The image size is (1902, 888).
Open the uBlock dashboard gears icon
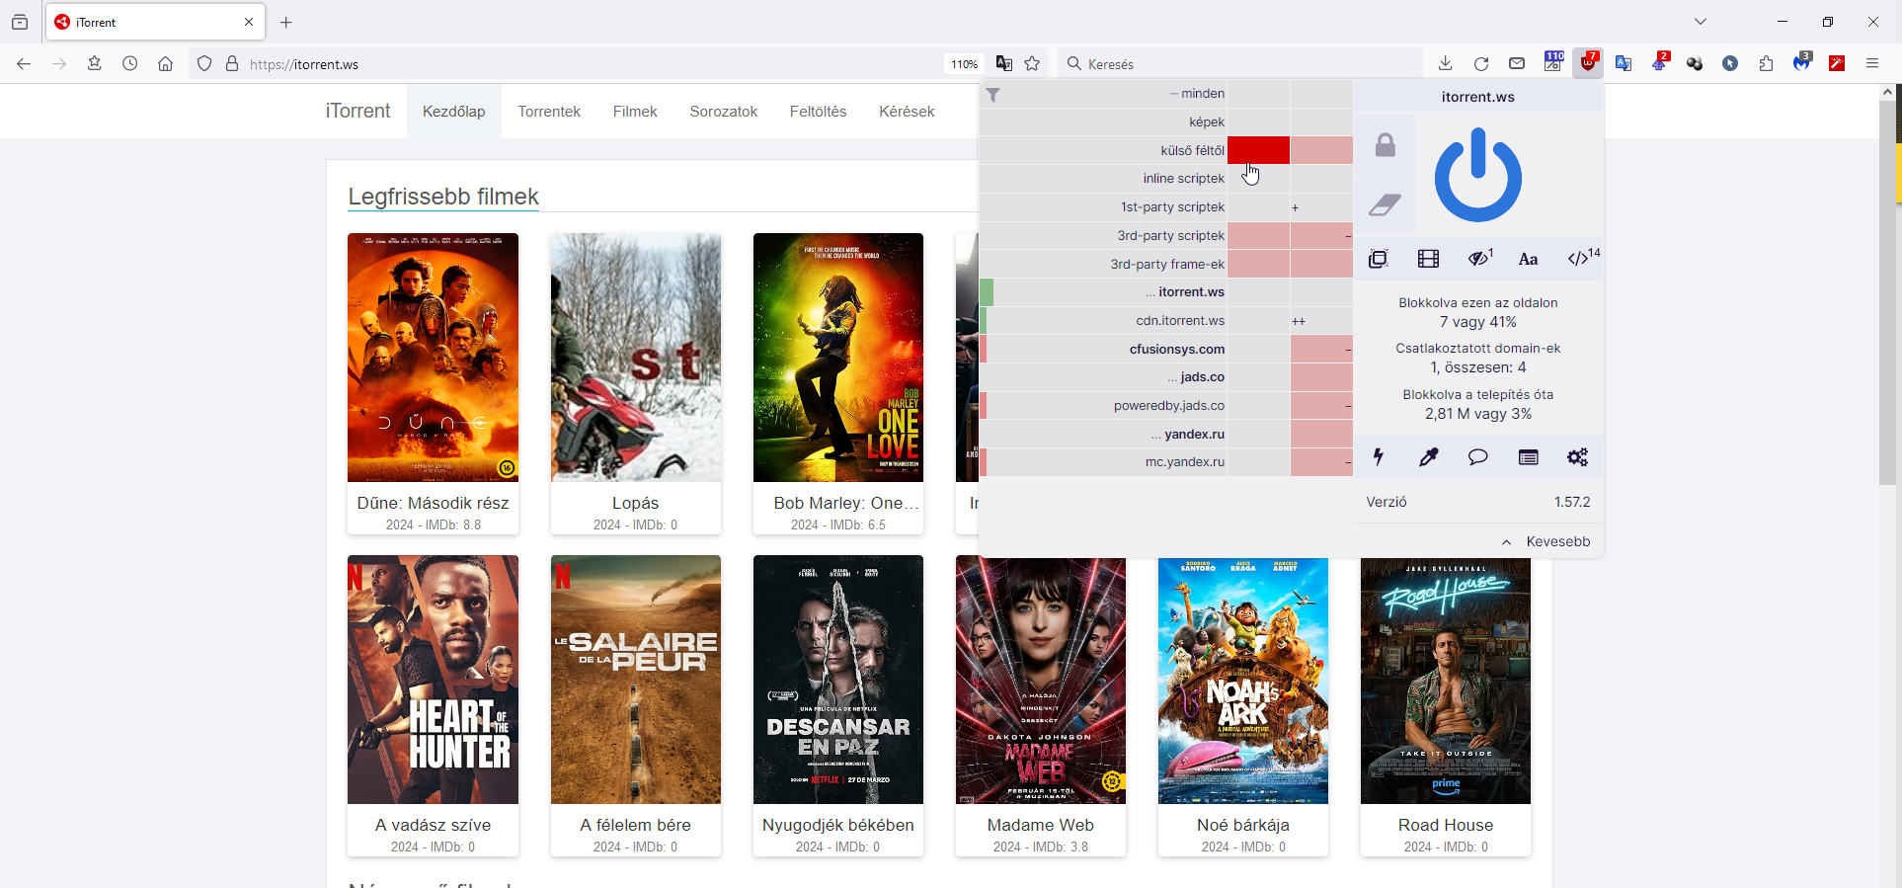click(1578, 457)
